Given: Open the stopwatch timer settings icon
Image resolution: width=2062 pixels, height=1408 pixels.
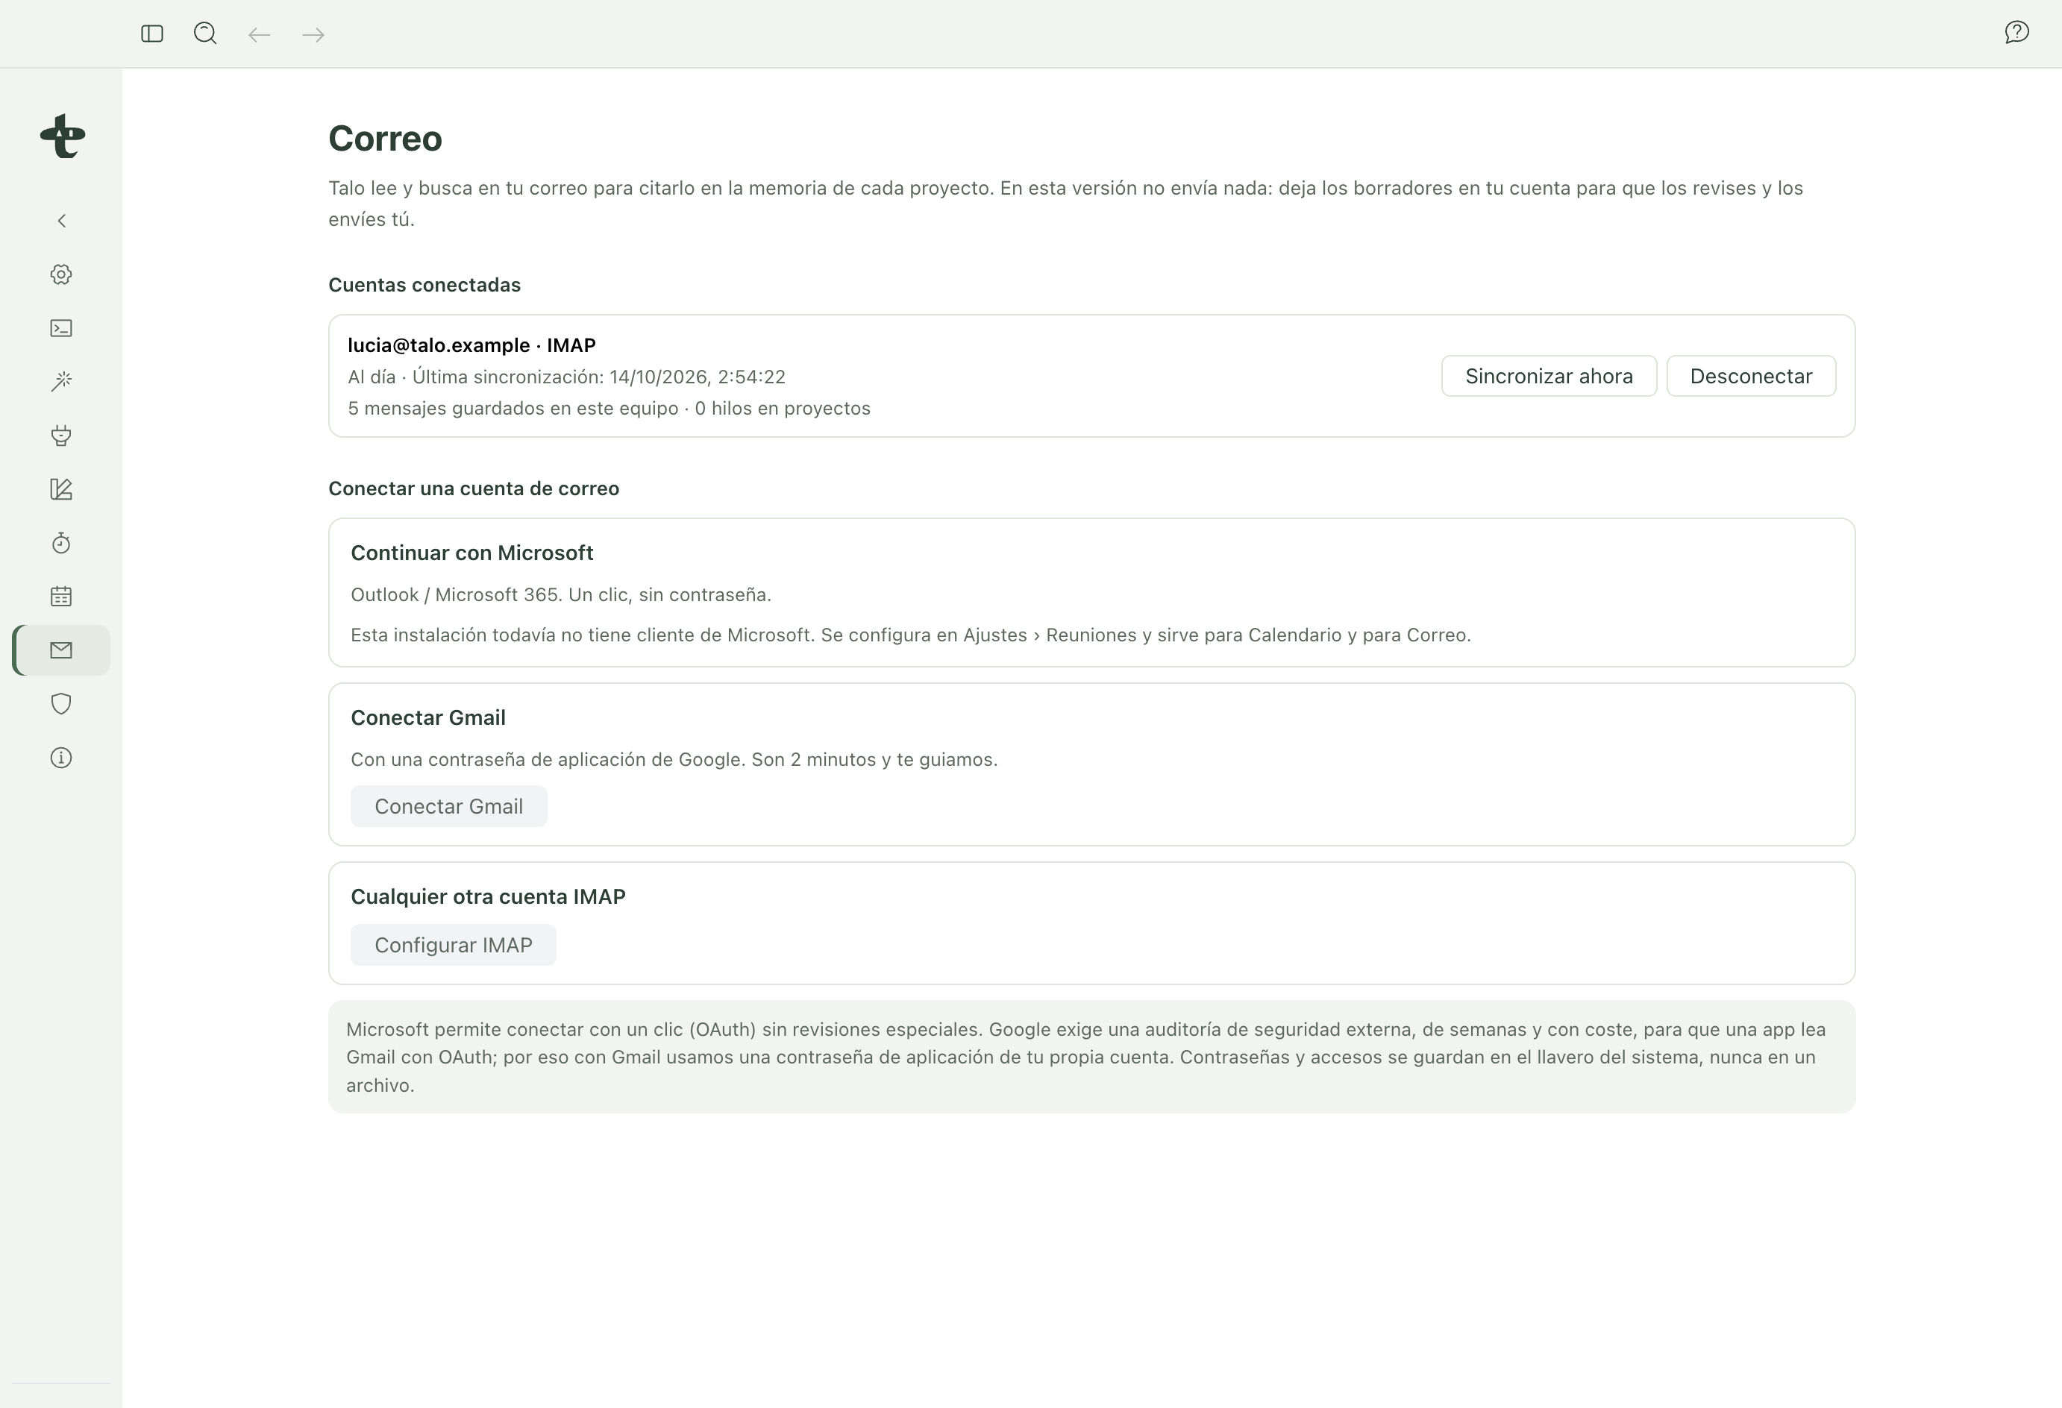Looking at the screenshot, I should tap(61, 543).
